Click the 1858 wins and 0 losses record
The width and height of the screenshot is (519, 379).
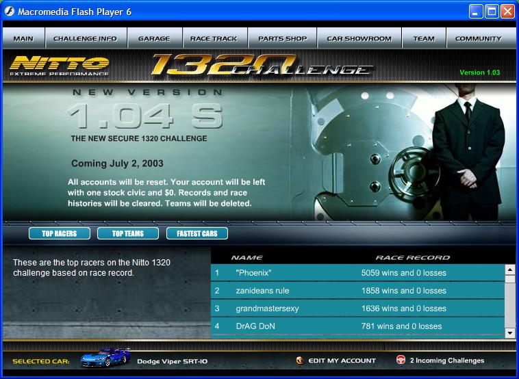point(403,291)
